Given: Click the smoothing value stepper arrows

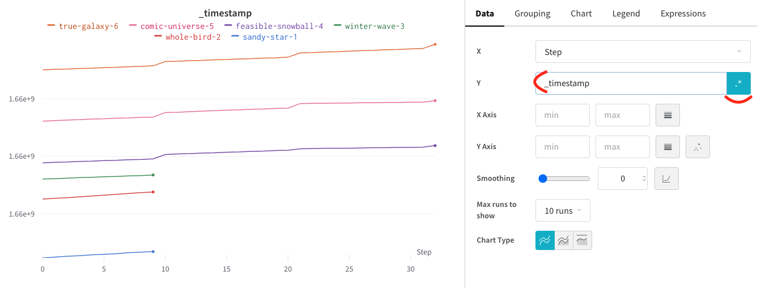Looking at the screenshot, I should (x=644, y=179).
